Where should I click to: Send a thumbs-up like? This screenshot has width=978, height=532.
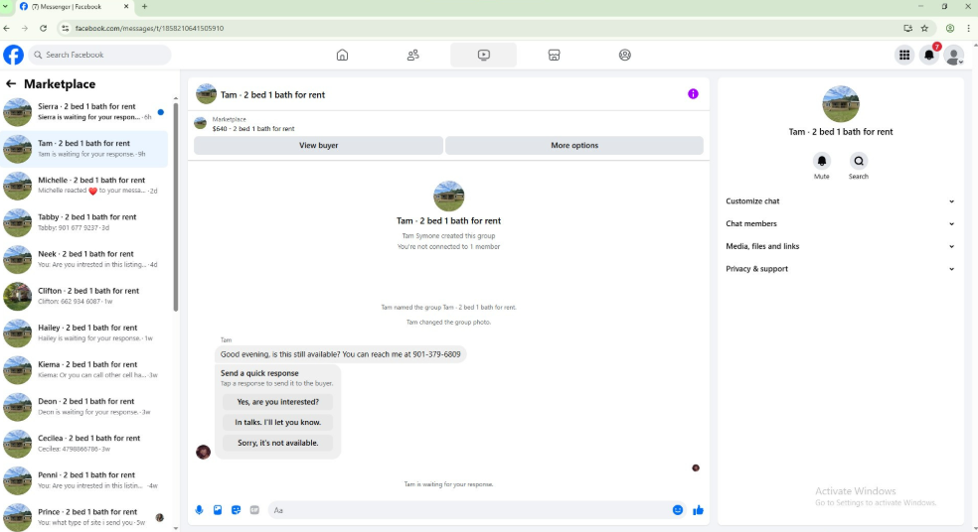coord(698,509)
